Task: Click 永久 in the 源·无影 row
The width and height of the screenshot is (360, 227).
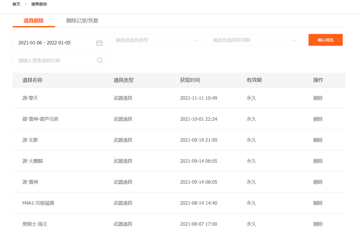Action: (251, 140)
